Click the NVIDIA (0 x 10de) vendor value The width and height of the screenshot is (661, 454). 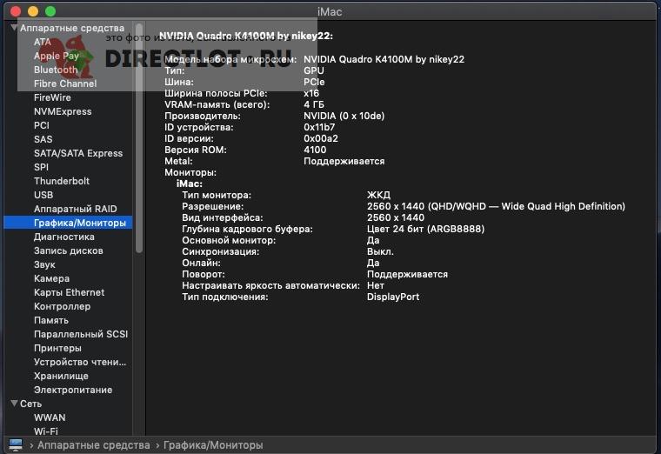[x=344, y=116]
